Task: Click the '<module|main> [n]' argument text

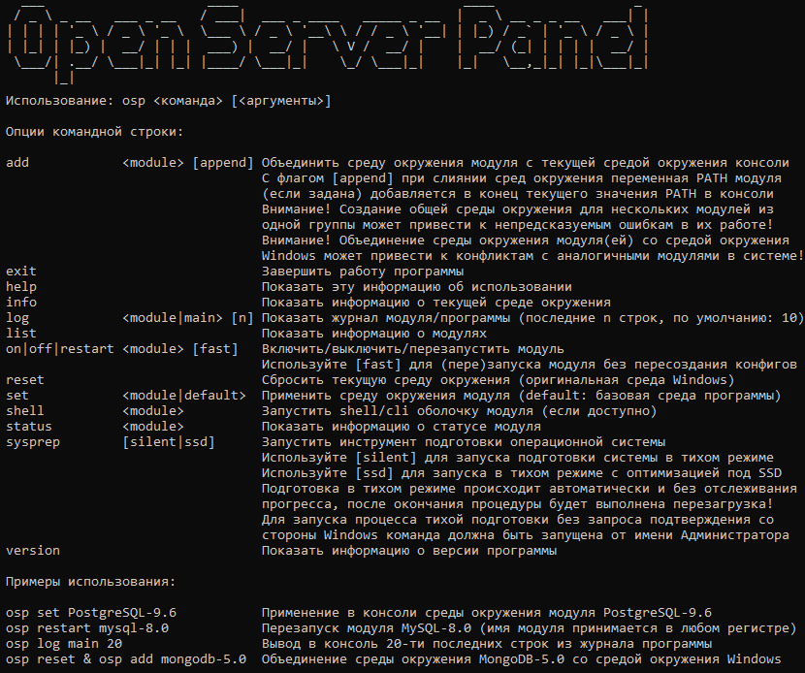Action: pos(188,318)
